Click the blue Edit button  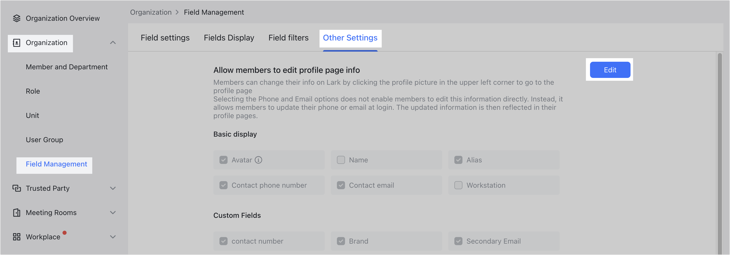point(610,70)
